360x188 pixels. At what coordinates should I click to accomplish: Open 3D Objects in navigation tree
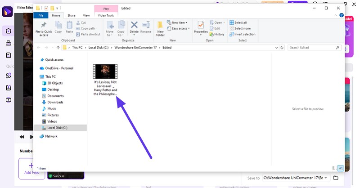(53, 83)
